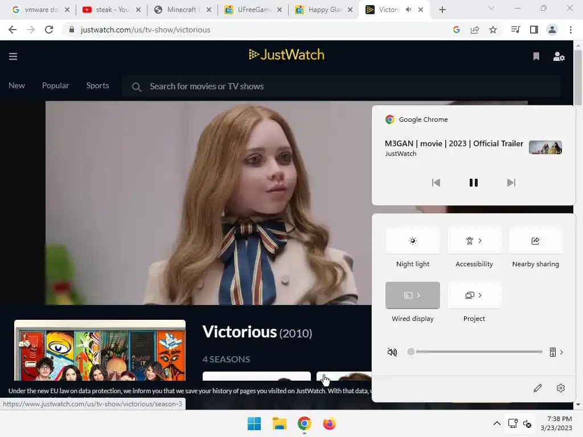Click the M3GAN trailer video
The height and width of the screenshot is (437, 583).
(208, 203)
